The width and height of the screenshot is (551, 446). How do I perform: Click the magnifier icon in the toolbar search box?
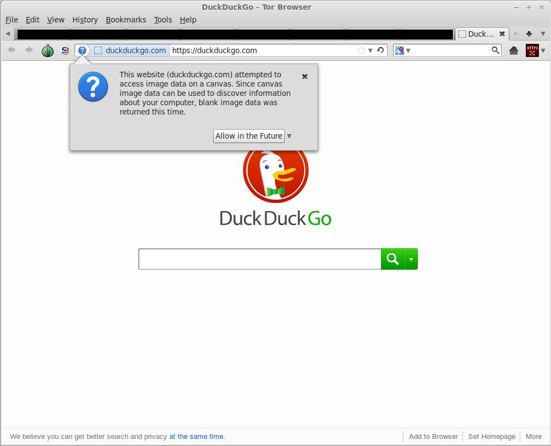point(496,50)
